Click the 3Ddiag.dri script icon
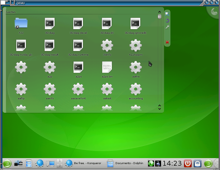The height and width of the screenshot is (170, 220). [x=107, y=23]
